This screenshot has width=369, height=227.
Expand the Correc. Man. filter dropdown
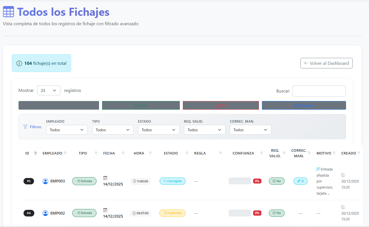[x=250, y=130]
